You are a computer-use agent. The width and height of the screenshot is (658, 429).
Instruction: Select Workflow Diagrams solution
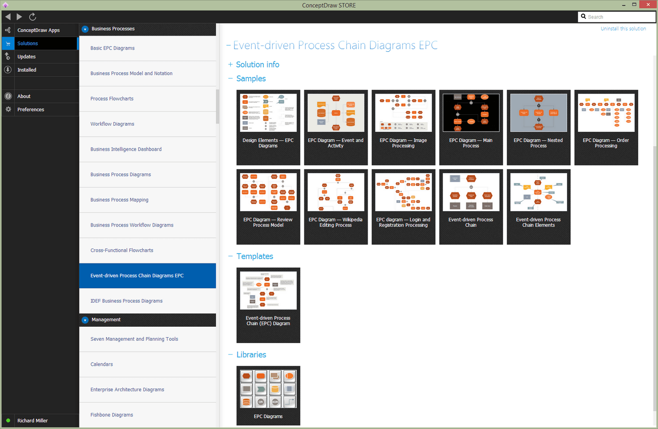[147, 124]
